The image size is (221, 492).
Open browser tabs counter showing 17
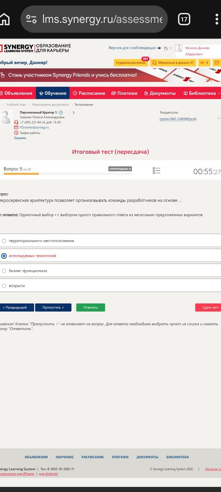point(184,19)
